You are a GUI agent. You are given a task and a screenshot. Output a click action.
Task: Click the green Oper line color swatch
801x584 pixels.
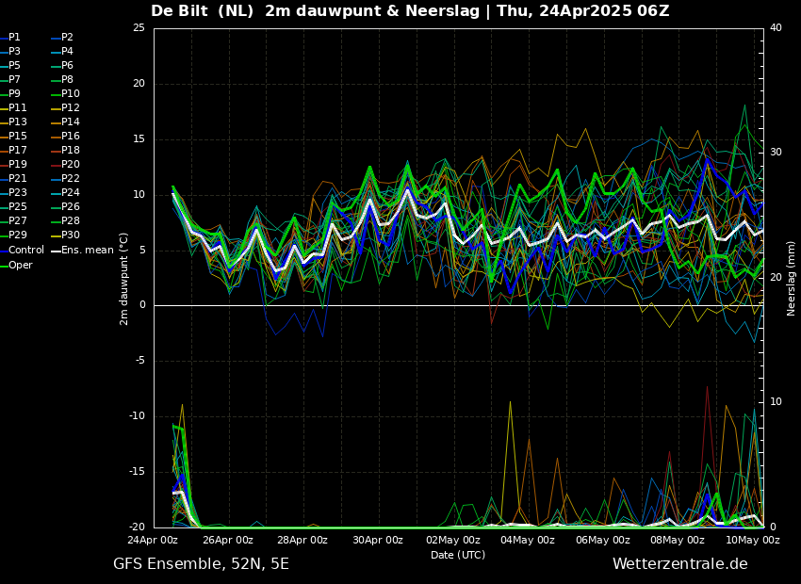tap(4, 265)
